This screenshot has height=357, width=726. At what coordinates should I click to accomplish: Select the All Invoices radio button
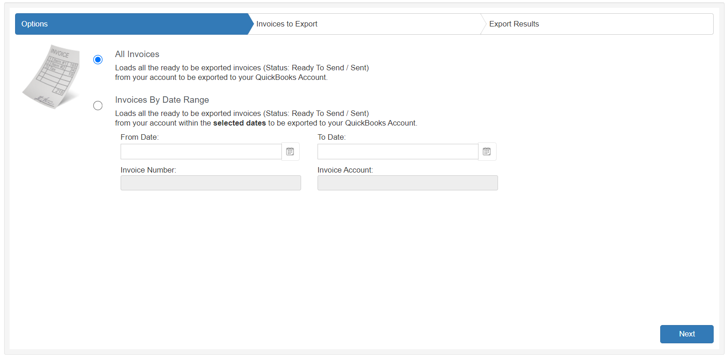point(98,60)
